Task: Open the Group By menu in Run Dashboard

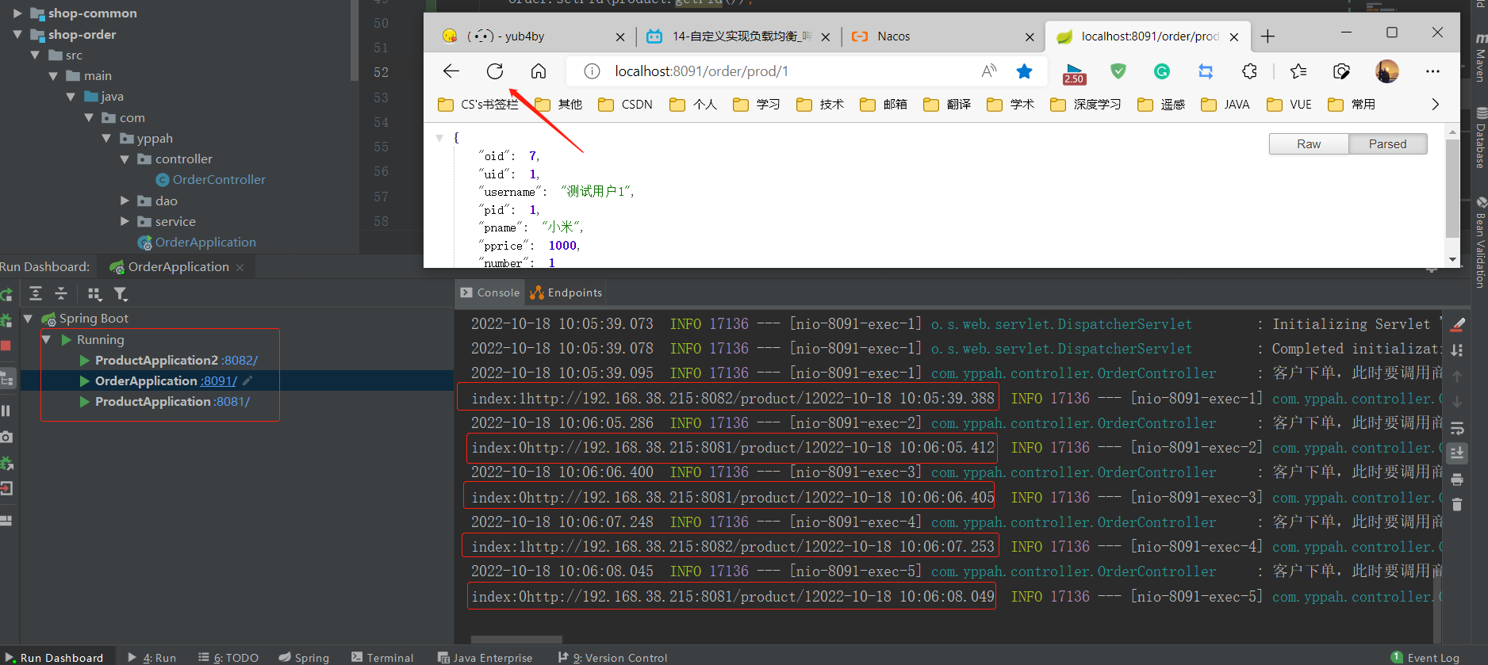Action: point(95,294)
